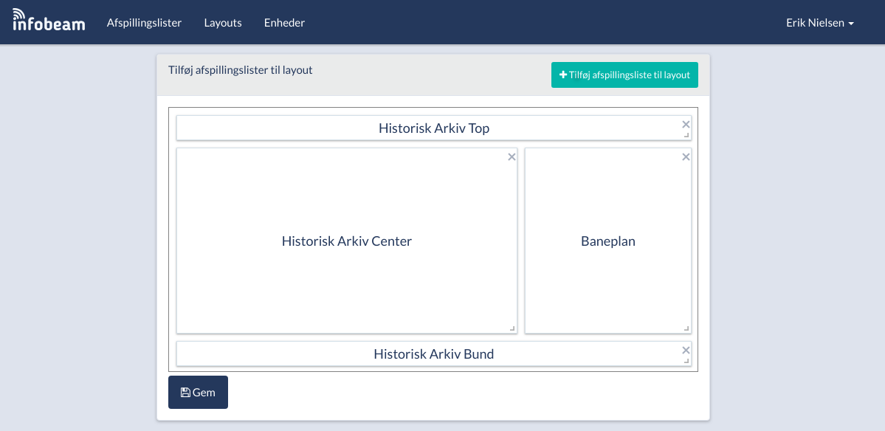
Task: Remove the Historisk Arkiv Top tile
Action: pyautogui.click(x=686, y=124)
